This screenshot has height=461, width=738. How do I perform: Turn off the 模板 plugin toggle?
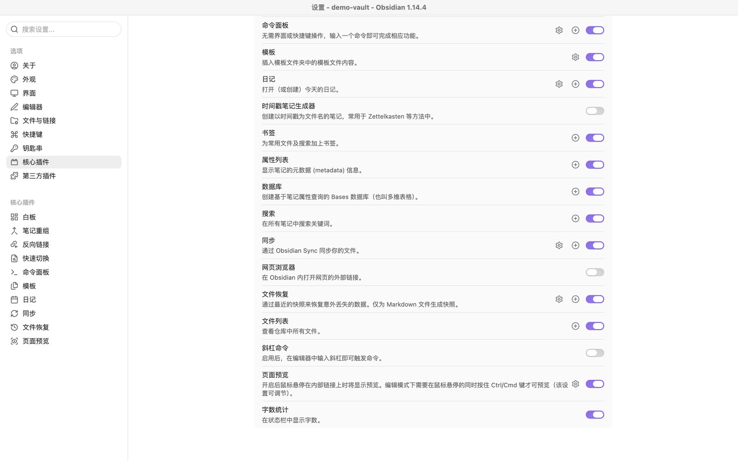(595, 57)
